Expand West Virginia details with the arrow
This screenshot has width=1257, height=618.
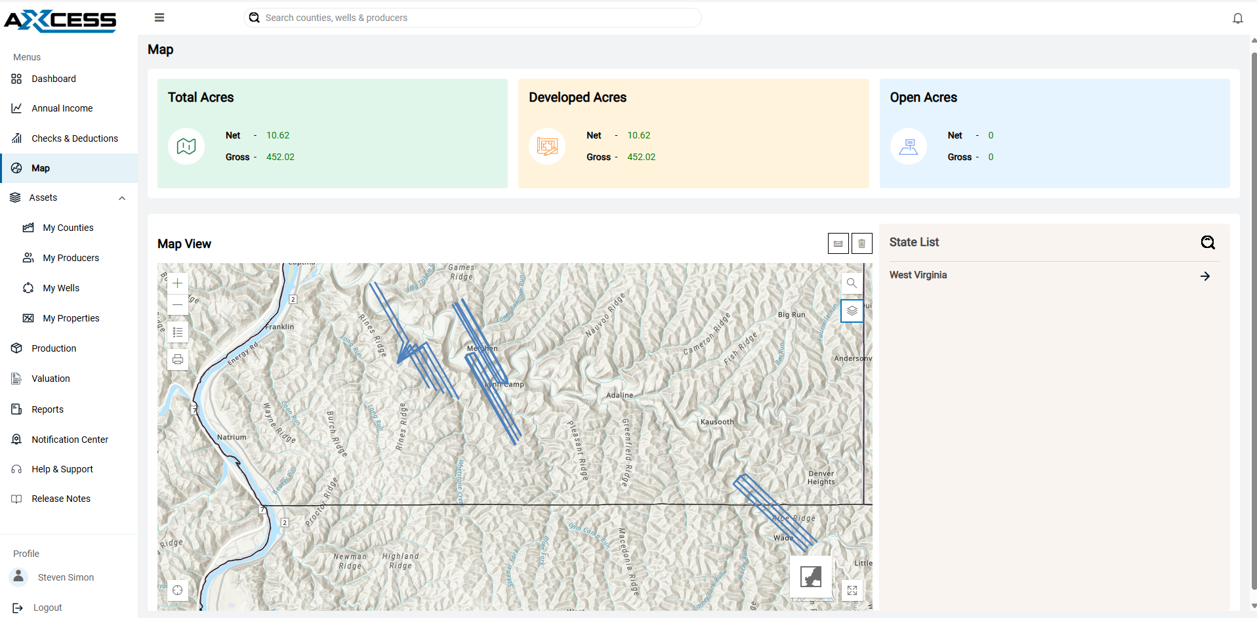click(x=1205, y=276)
